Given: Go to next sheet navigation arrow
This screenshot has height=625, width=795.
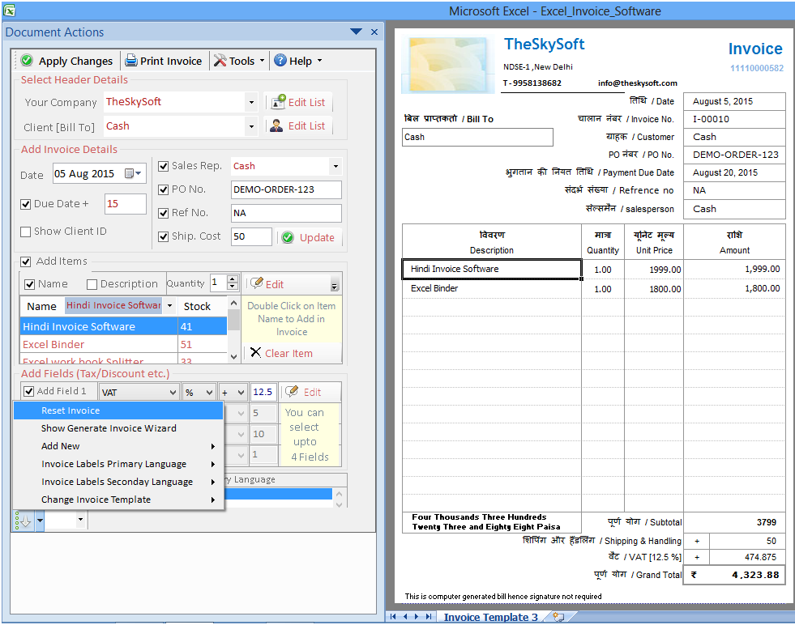Looking at the screenshot, I should (417, 616).
